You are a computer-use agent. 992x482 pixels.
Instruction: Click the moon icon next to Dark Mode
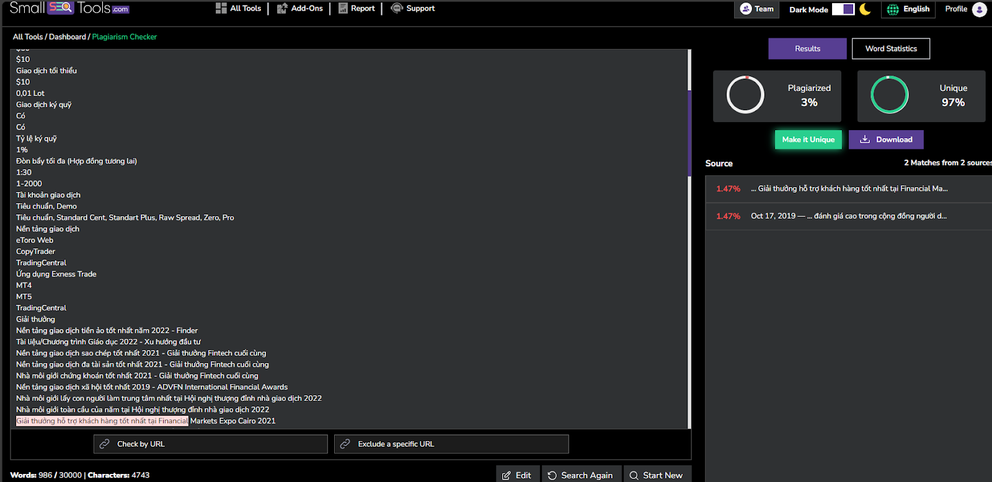click(x=865, y=9)
